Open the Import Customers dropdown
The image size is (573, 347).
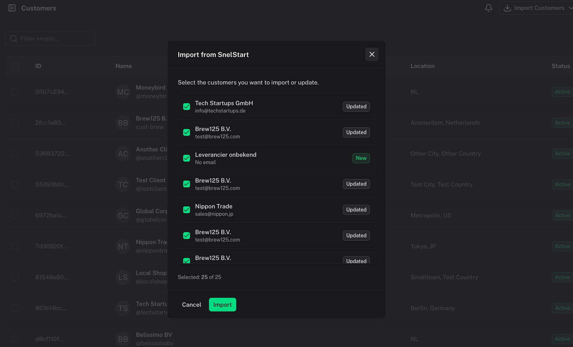tap(537, 8)
